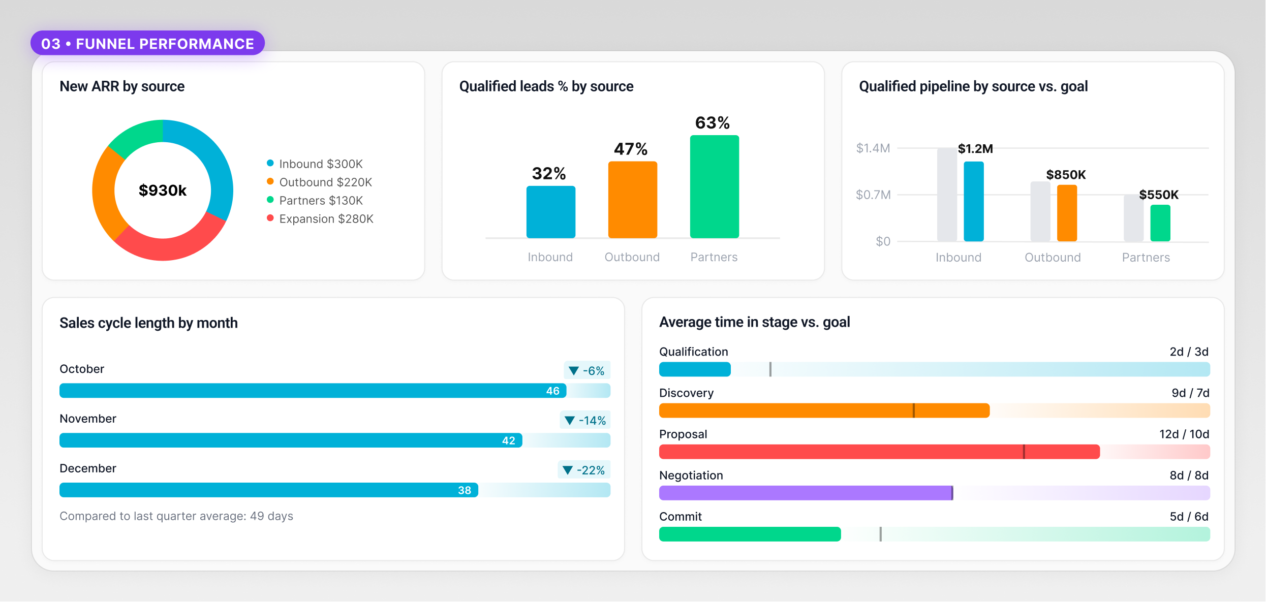Image resolution: width=1266 pixels, height=602 pixels.
Task: Click November's -14% decrease badge
Action: pyautogui.click(x=585, y=420)
